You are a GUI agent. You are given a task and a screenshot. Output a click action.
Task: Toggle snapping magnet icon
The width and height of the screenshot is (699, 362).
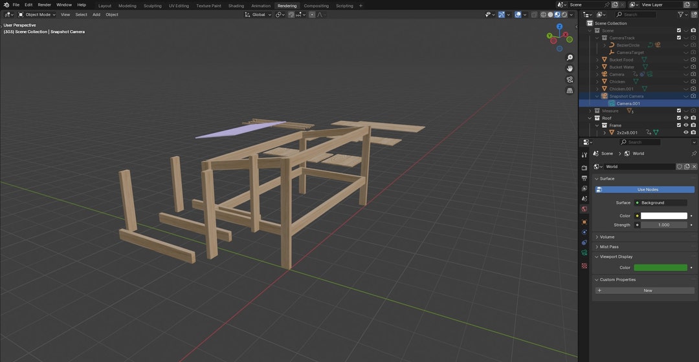(x=291, y=15)
